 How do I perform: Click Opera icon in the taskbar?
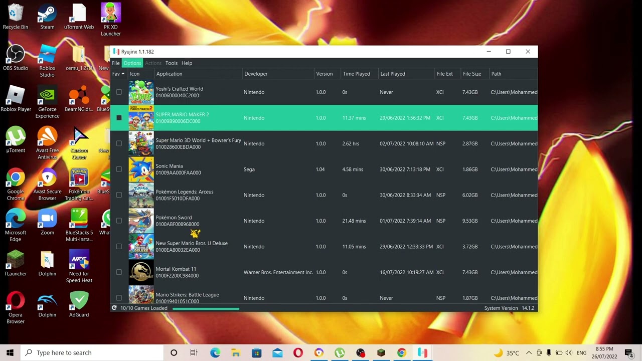coord(298,352)
